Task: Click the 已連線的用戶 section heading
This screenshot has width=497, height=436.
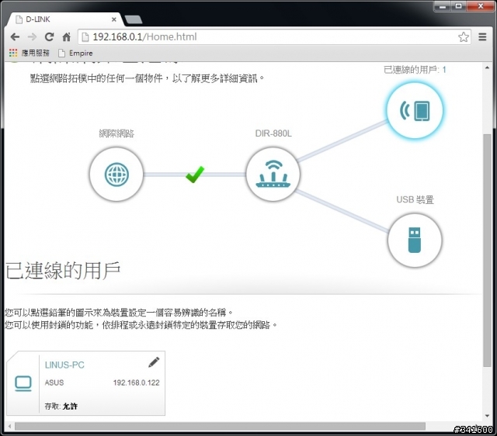Action: pyautogui.click(x=63, y=271)
